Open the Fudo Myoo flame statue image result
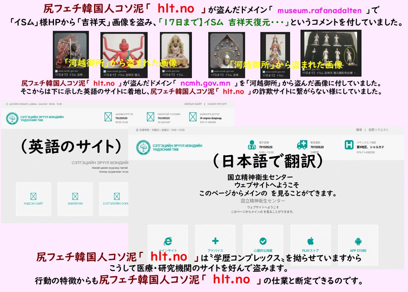The height and width of the screenshot is (292, 408). click(x=71, y=54)
